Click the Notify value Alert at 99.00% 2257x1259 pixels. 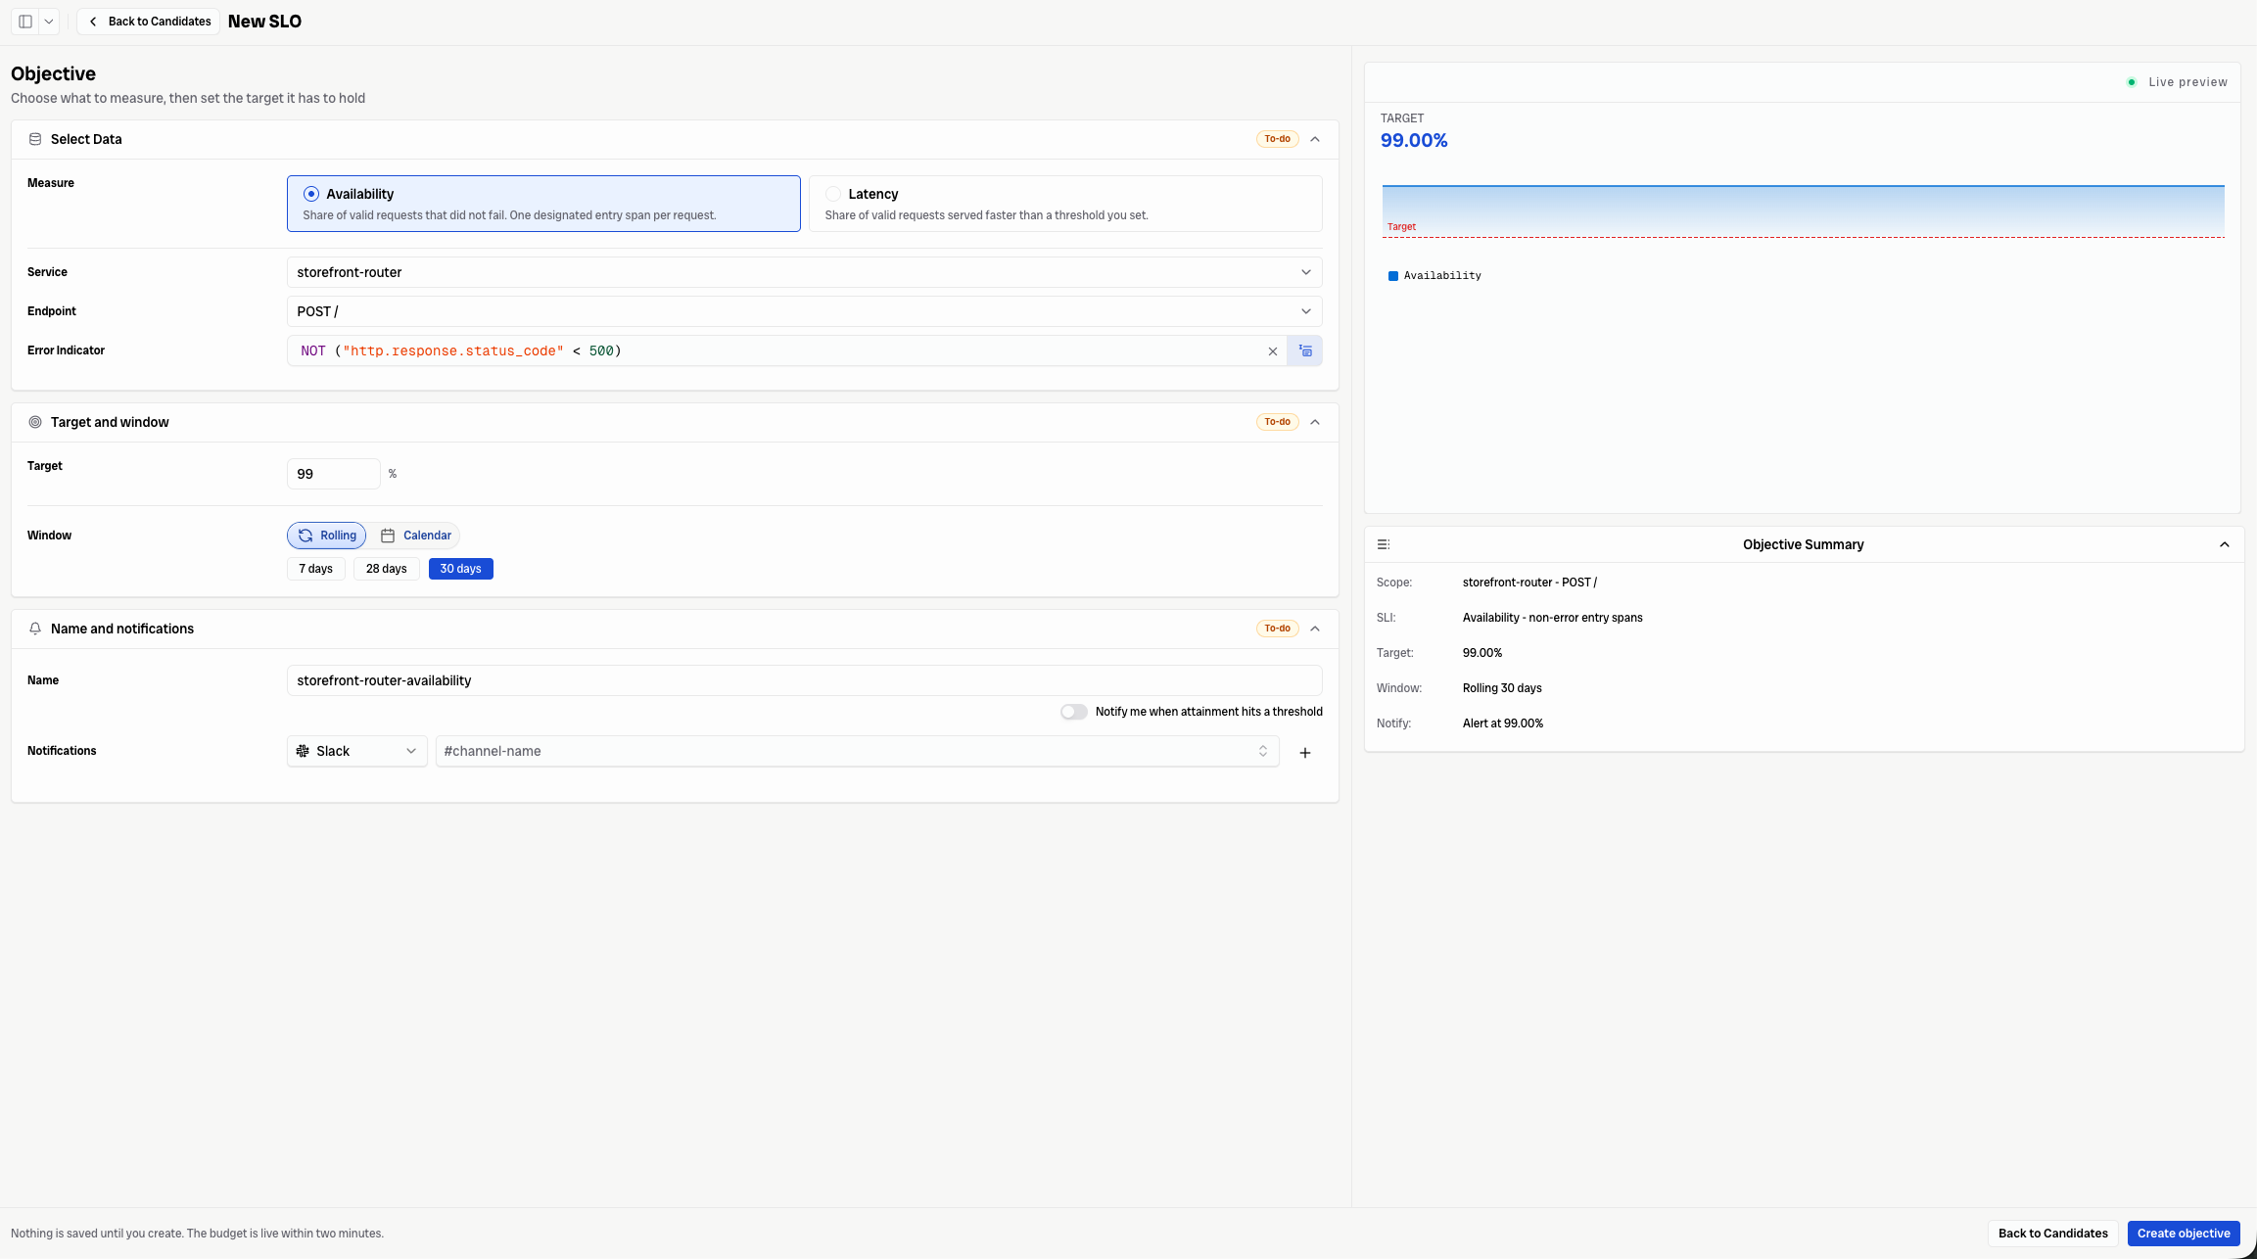pyautogui.click(x=1503, y=723)
